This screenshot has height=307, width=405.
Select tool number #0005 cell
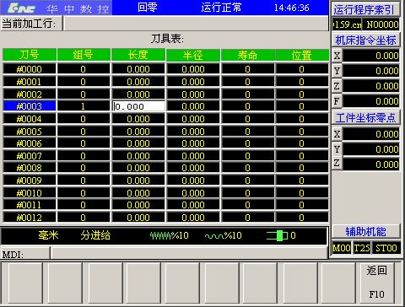click(30, 132)
